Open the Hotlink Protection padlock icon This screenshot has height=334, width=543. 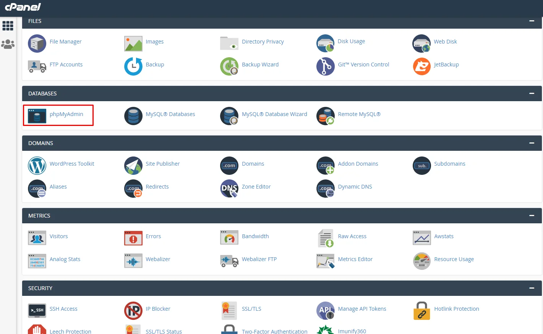(x=421, y=311)
